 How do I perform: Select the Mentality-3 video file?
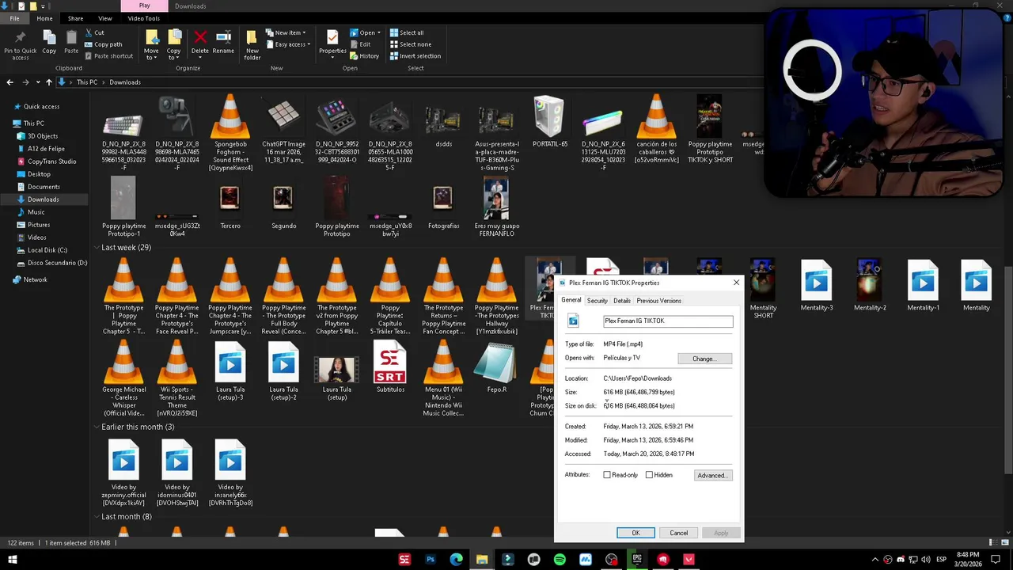(x=816, y=286)
